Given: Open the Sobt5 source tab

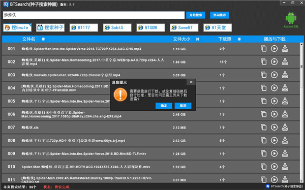Looking at the screenshot, I should (117, 27).
